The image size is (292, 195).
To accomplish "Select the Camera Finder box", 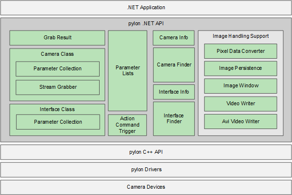I will point(174,65).
